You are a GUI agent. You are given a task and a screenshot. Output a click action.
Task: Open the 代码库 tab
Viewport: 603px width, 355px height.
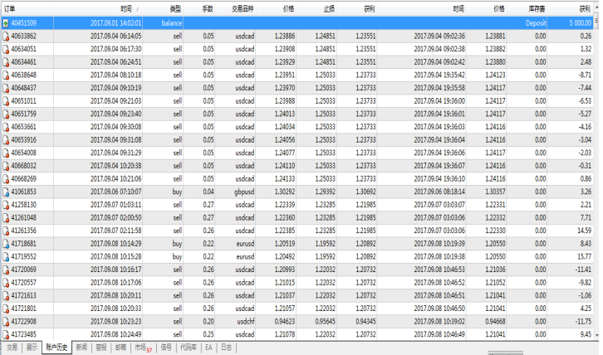point(189,348)
